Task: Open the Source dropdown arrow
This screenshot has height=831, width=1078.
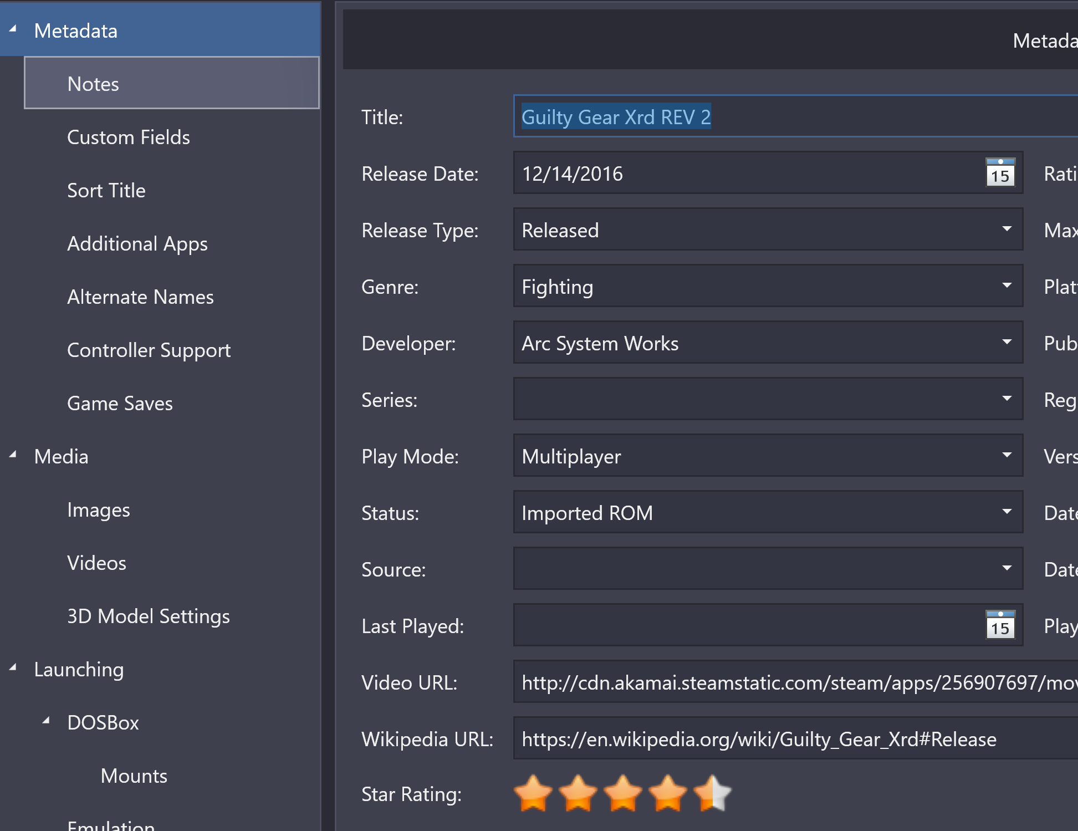Action: coord(1007,568)
